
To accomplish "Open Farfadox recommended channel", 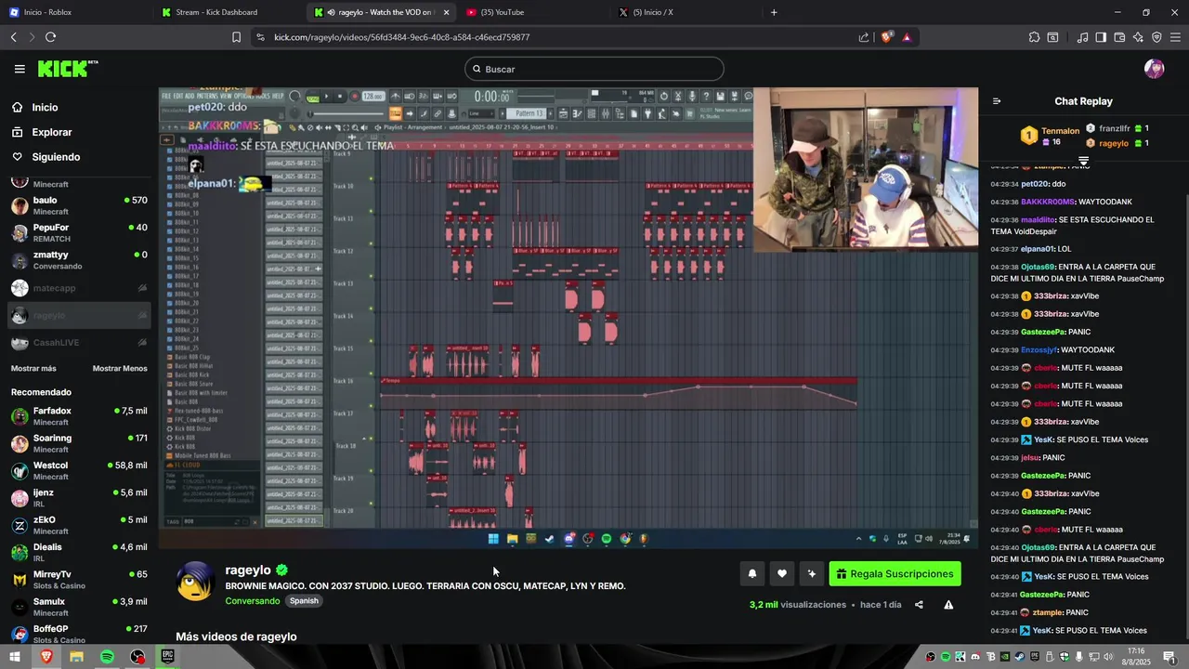I will (x=79, y=416).
